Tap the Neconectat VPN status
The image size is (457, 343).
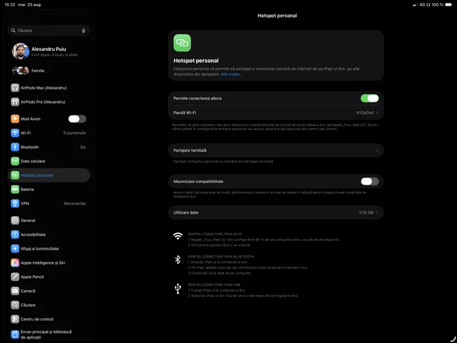click(x=74, y=204)
